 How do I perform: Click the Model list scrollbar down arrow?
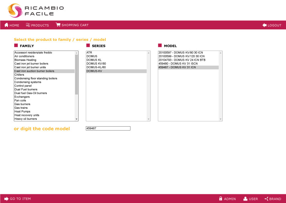tap(221, 119)
